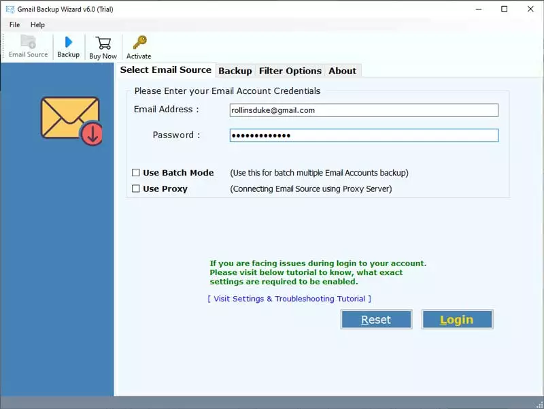544x409 pixels.
Task: Click the app icon in title bar
Action: click(x=10, y=9)
